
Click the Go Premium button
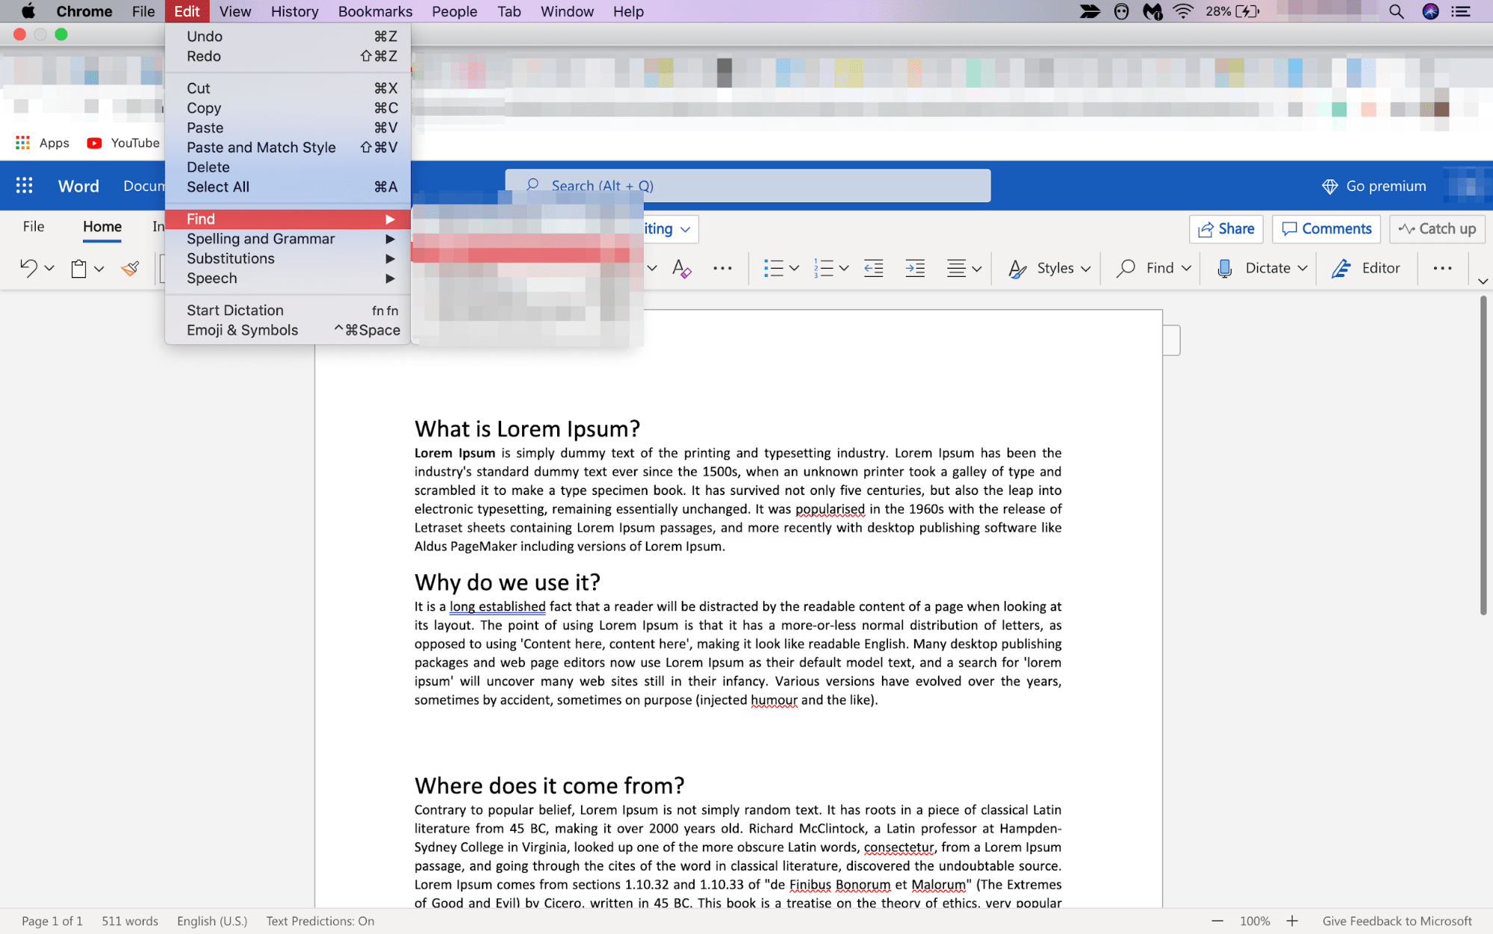[x=1374, y=185]
